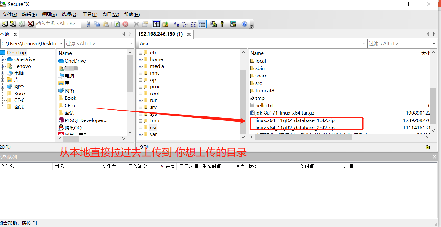Open the Properties toolbar icon
The width and height of the screenshot is (441, 227).
[x=145, y=24]
